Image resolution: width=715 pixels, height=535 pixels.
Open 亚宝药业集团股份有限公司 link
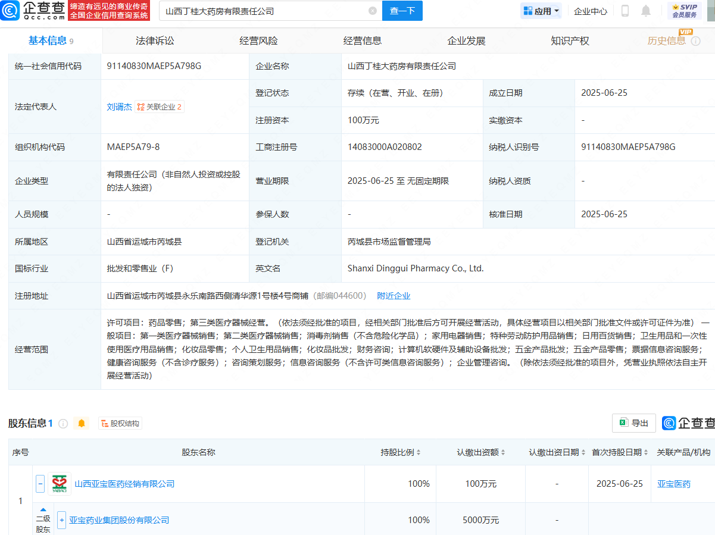tap(119, 520)
